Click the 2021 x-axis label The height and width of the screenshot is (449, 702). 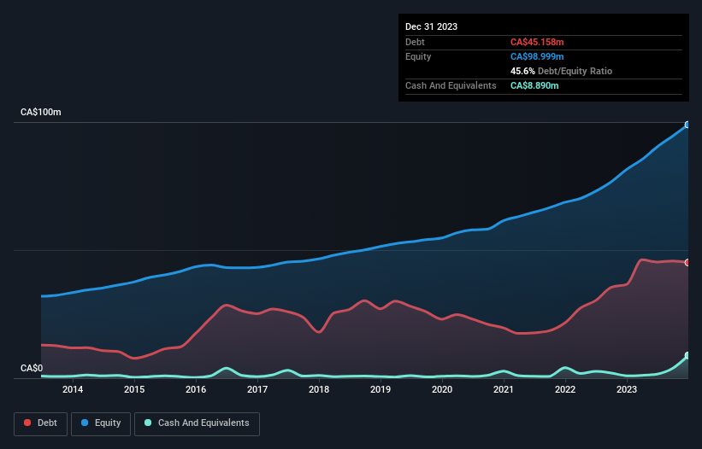click(x=504, y=389)
